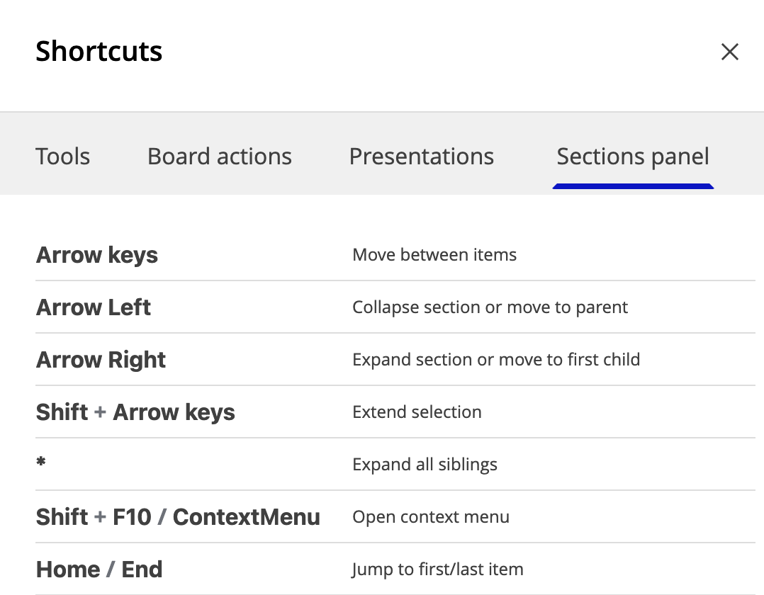Click the 'Move between items' description

coord(434,255)
